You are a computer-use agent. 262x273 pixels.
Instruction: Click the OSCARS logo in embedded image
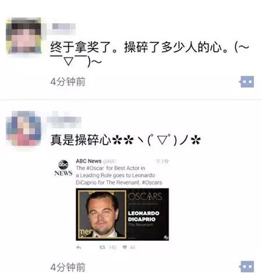(145, 197)
